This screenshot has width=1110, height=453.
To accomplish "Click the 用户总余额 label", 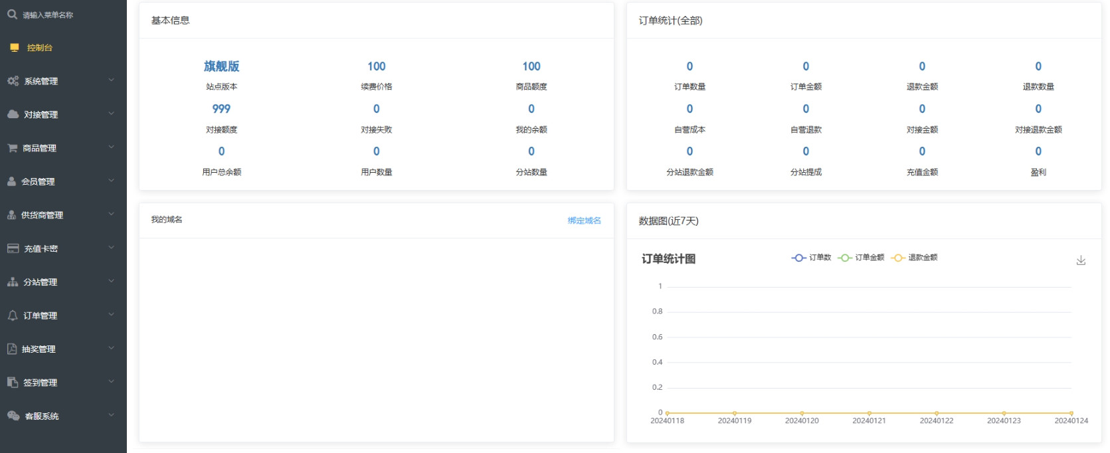I will pos(221,172).
